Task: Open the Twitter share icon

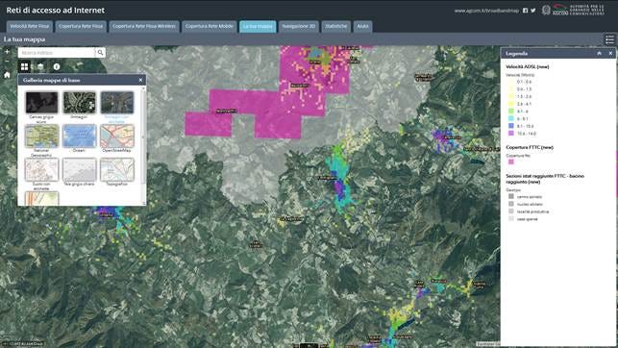Action: point(532,11)
